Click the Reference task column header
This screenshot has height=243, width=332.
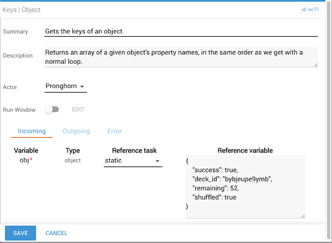(134, 150)
